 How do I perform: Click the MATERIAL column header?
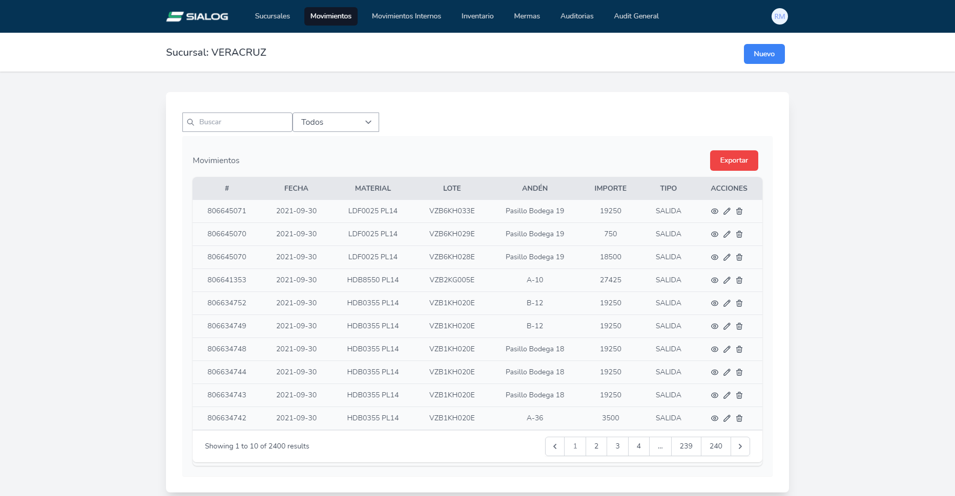click(x=373, y=189)
